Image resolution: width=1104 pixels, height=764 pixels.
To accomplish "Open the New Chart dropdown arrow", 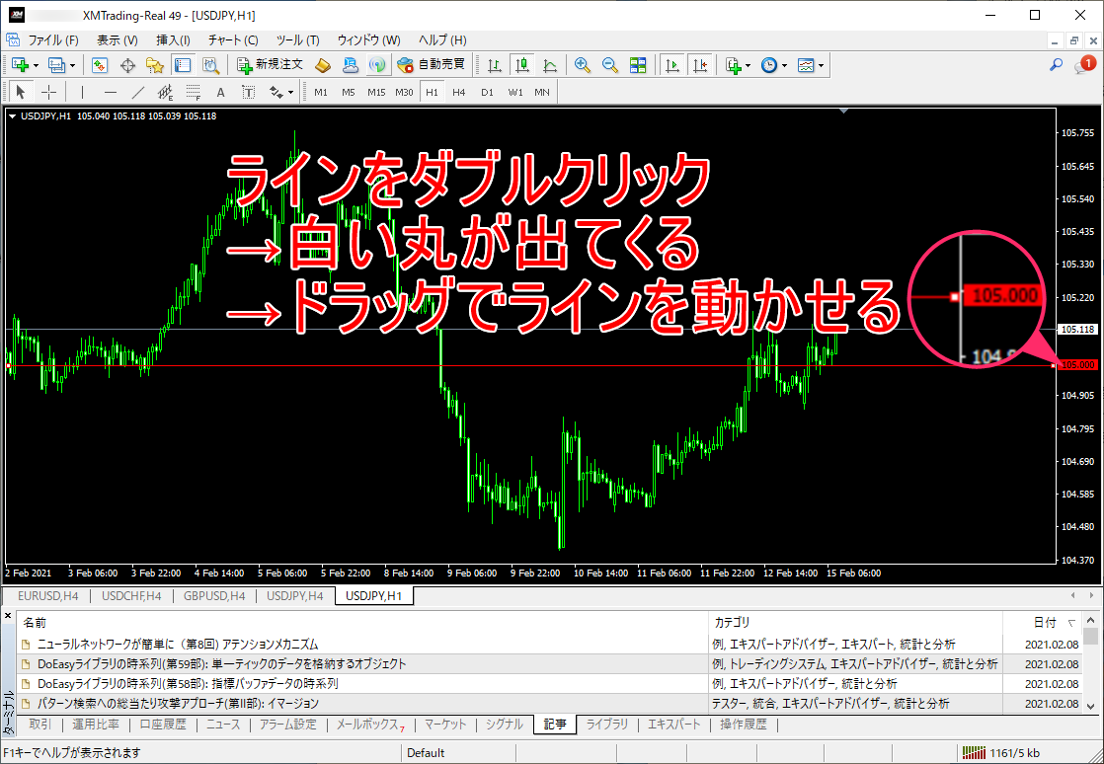I will [36, 65].
